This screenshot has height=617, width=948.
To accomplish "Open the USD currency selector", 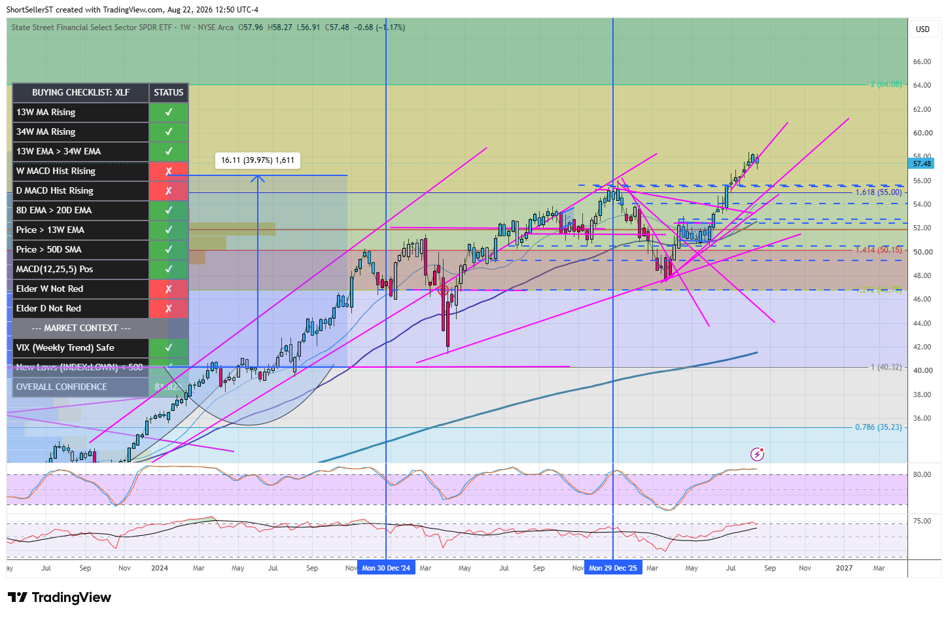I will [922, 29].
